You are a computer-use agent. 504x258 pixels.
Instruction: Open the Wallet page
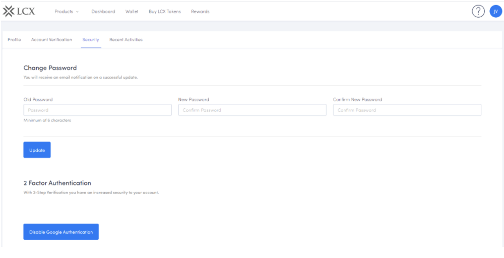click(x=132, y=12)
